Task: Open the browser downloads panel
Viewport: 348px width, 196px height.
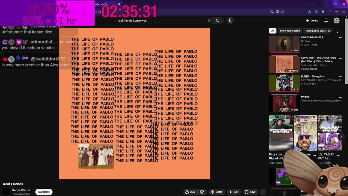Action: point(309,12)
